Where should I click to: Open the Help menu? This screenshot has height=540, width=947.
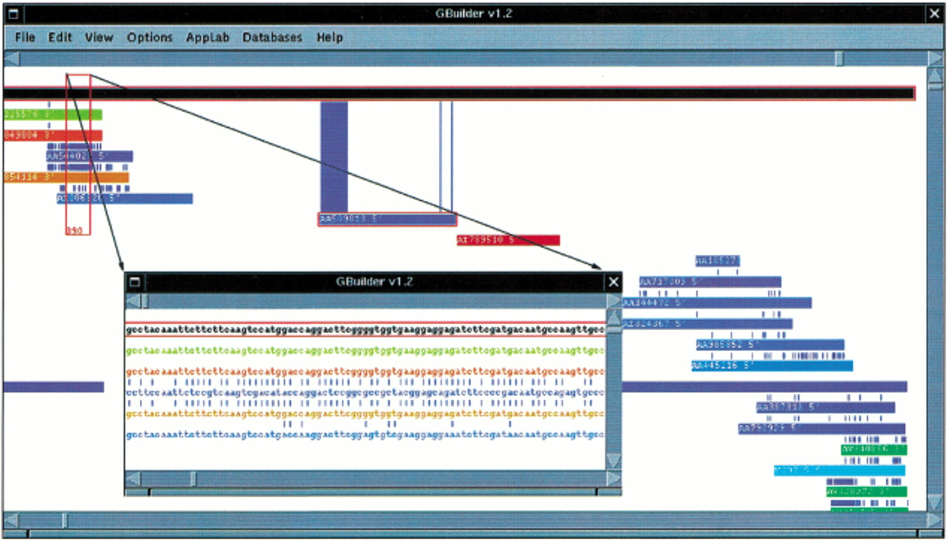[x=329, y=37]
